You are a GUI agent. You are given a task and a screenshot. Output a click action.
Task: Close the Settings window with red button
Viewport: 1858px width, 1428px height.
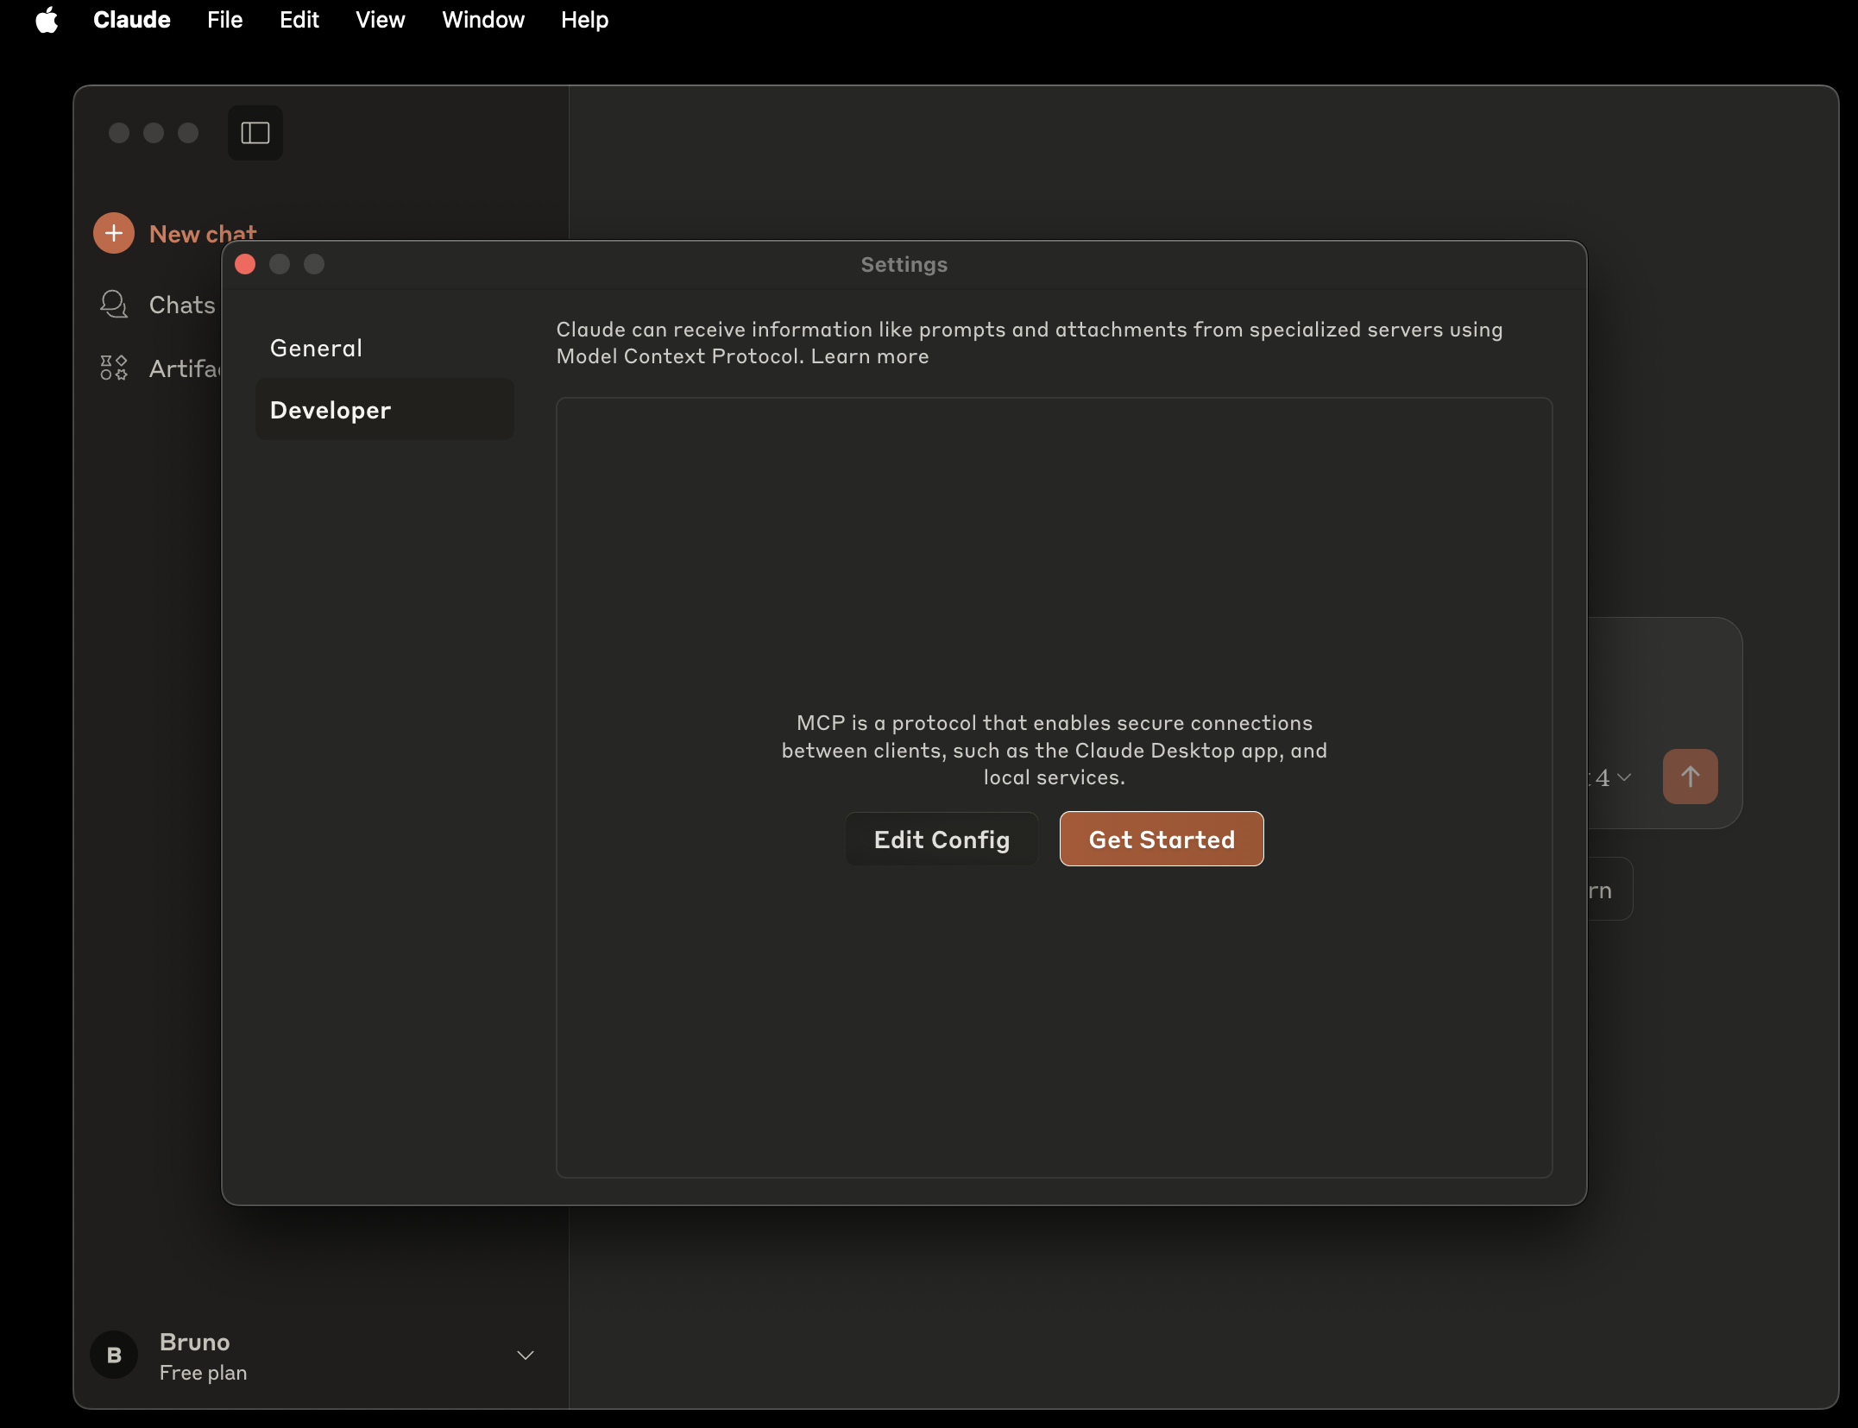[x=245, y=264]
